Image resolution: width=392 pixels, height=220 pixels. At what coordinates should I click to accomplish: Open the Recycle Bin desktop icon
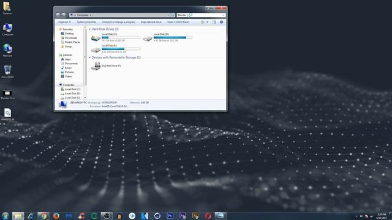[x=7, y=72]
